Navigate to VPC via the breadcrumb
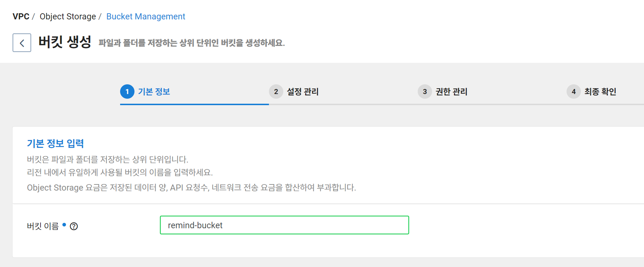 [21, 16]
